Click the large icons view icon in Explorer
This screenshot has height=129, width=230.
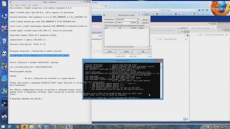pyautogui.click(x=187, y=119)
